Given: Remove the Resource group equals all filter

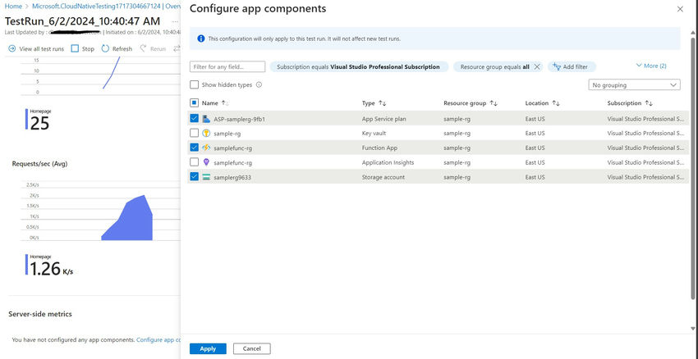Looking at the screenshot, I should pos(537,66).
